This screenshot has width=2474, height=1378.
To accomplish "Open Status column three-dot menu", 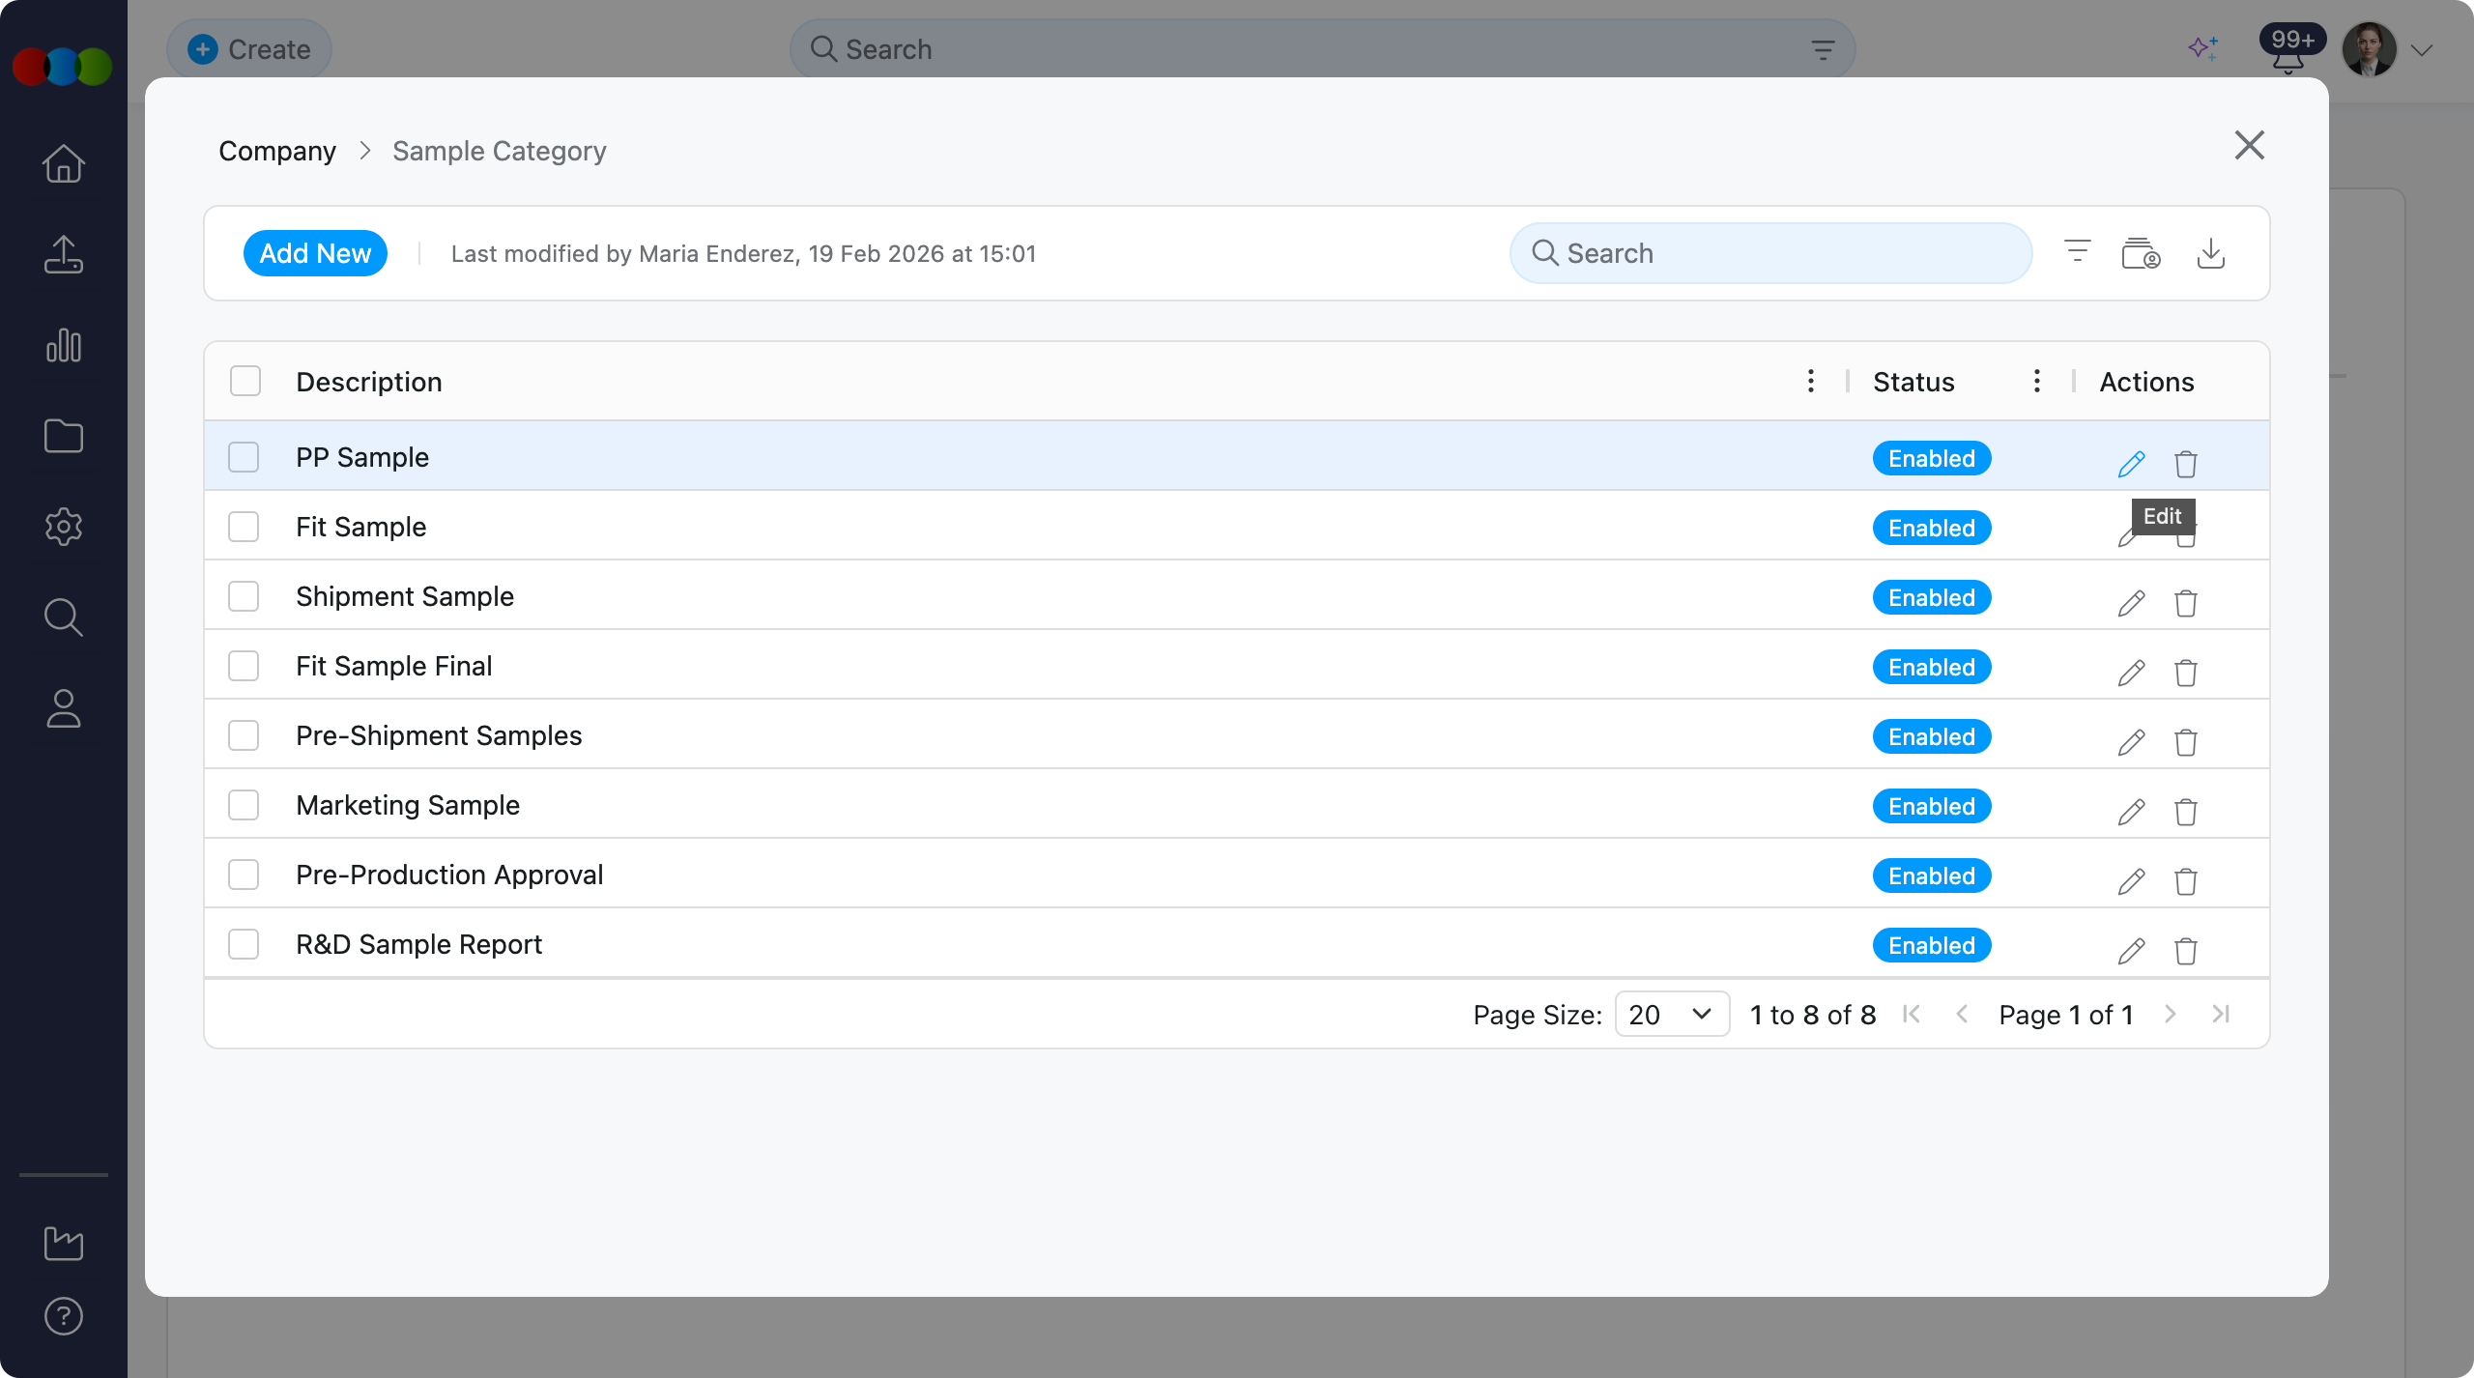I will [2036, 382].
